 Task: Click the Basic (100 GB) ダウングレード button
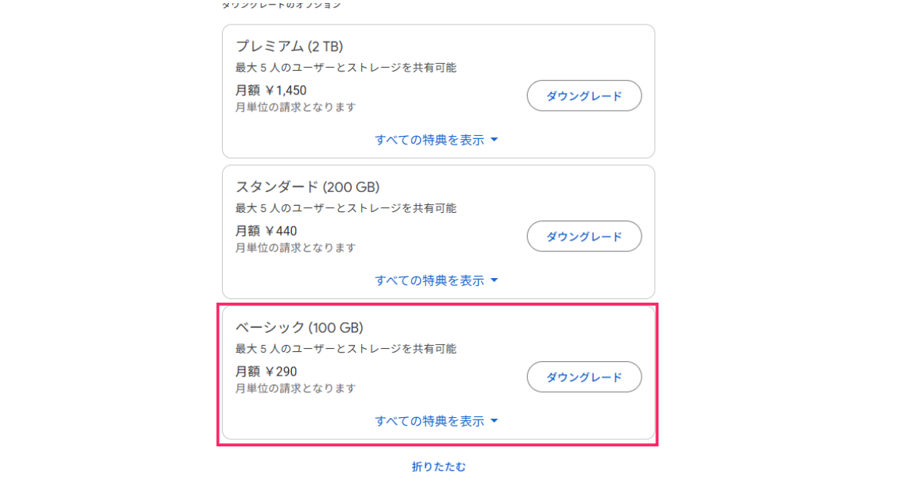[584, 377]
